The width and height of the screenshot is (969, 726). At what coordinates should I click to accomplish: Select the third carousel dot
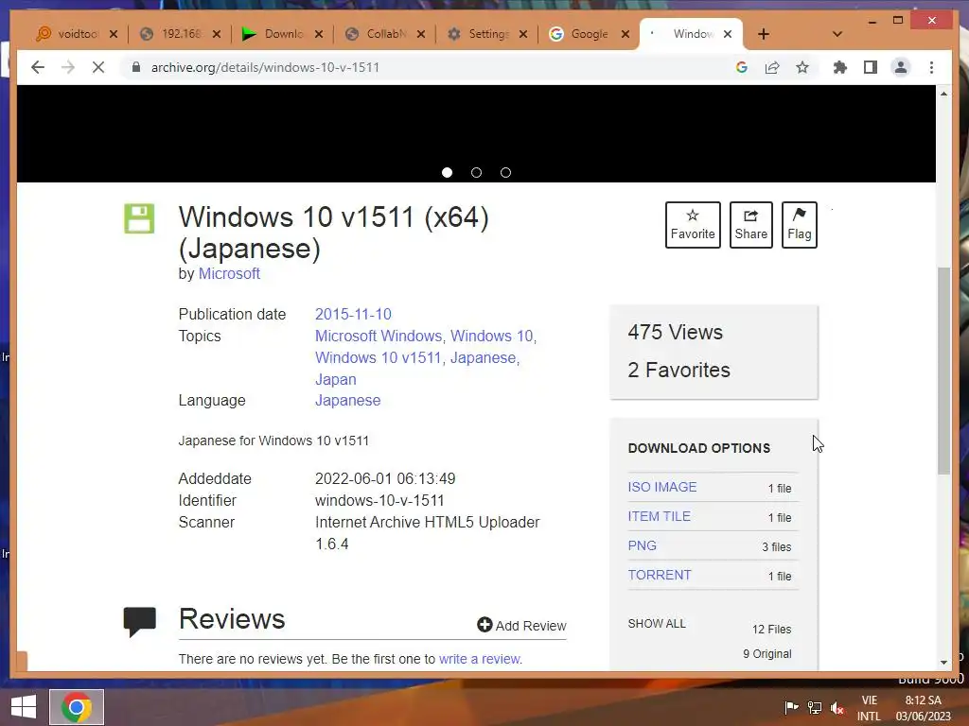[505, 172]
